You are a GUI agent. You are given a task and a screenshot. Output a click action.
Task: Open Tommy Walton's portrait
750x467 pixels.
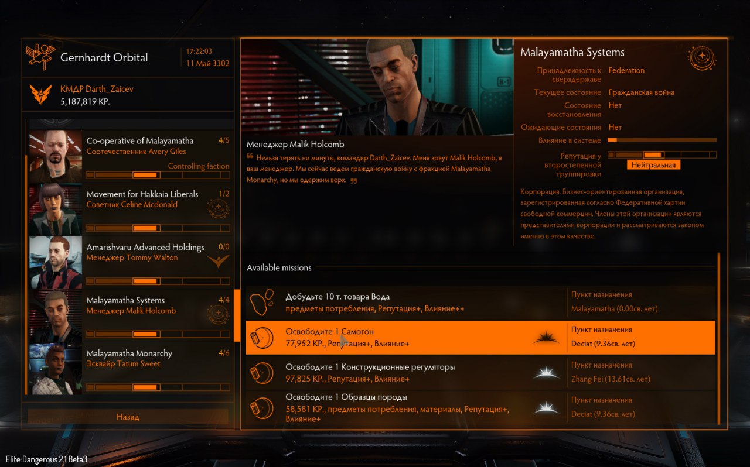[55, 263]
